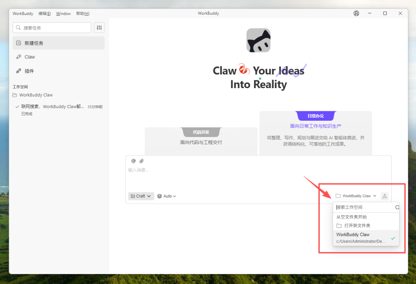Open the user account profile icon

[356, 13]
